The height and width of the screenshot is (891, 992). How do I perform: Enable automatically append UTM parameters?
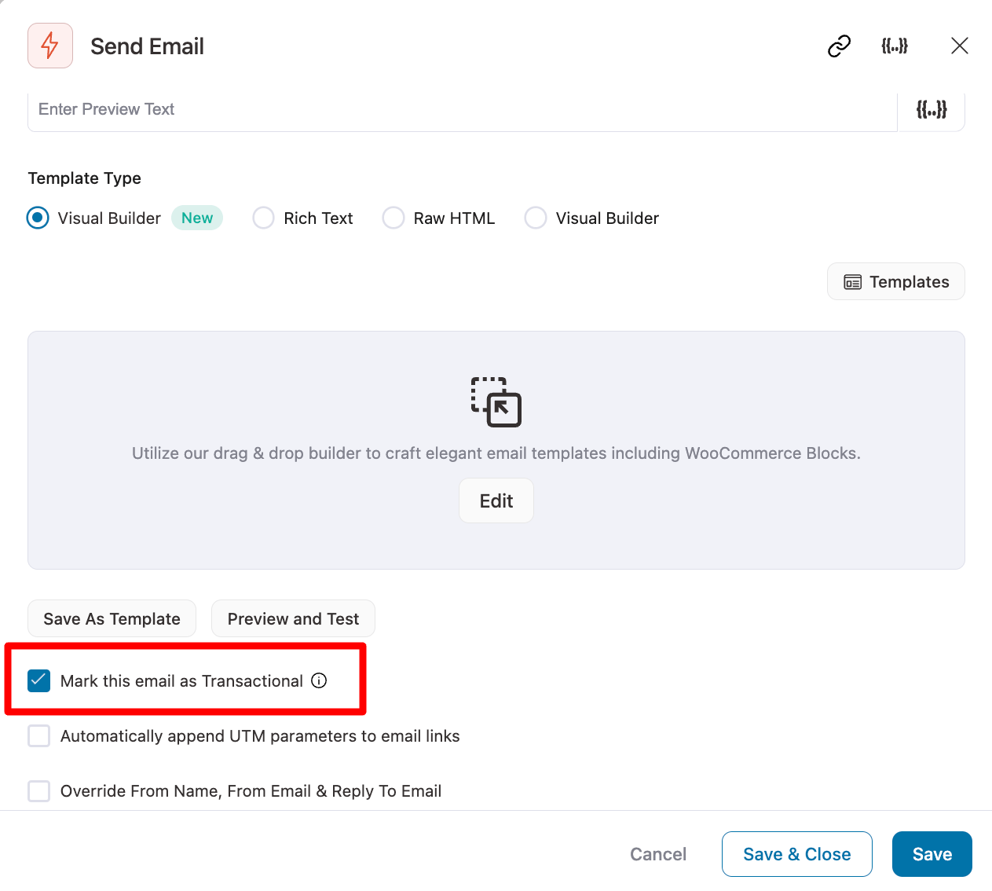click(38, 735)
